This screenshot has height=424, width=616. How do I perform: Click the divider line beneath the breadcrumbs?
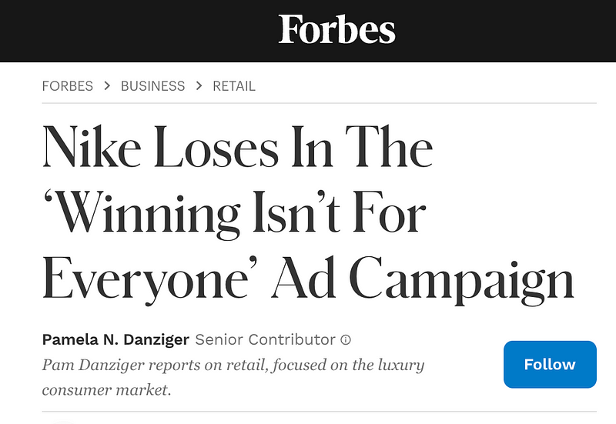coord(319,103)
